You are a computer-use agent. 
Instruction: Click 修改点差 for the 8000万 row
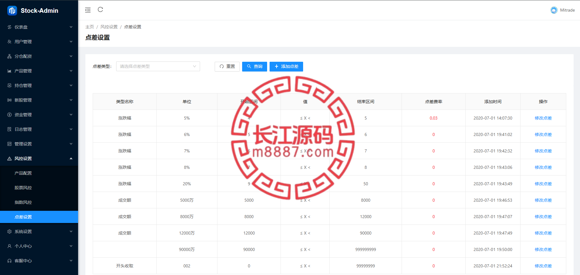pos(543,217)
